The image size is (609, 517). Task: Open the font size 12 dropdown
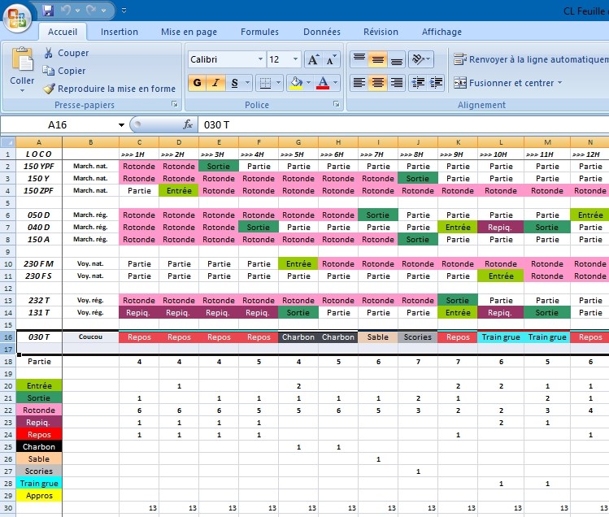click(x=296, y=59)
